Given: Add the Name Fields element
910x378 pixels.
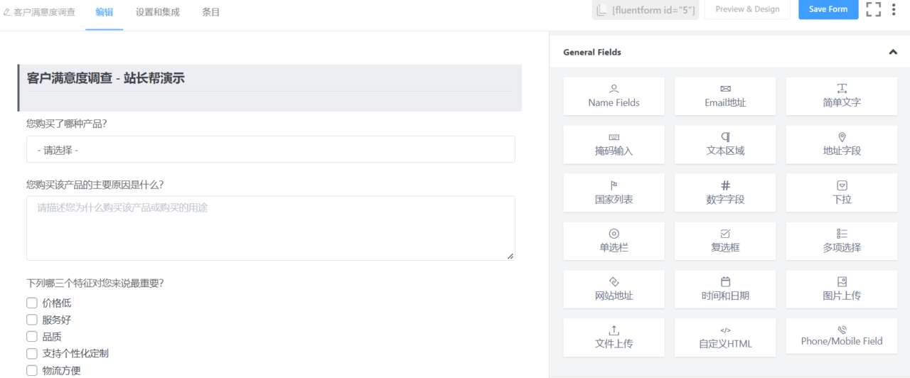Looking at the screenshot, I should coord(614,96).
